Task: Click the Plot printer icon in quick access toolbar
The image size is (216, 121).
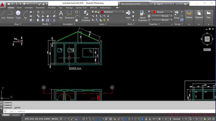Action: tap(24, 4)
